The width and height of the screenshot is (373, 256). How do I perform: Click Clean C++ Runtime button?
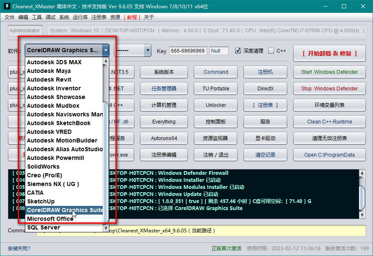click(x=330, y=122)
